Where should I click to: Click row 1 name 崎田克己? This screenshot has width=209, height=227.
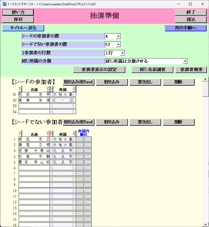pyautogui.click(x=34, y=139)
